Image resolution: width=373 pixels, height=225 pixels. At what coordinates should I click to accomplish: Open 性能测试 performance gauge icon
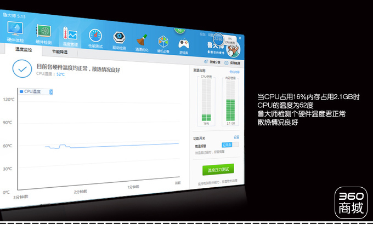tap(95, 36)
